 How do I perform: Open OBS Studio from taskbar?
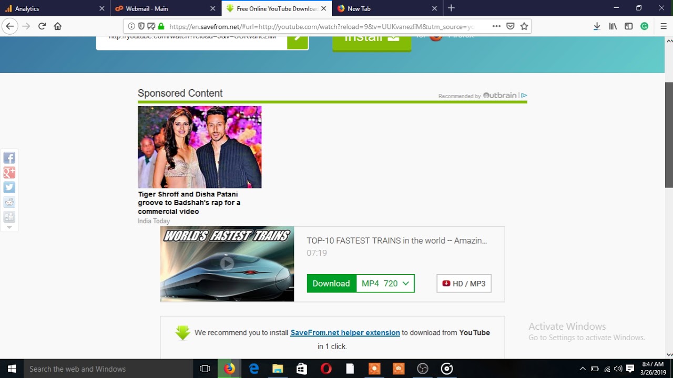point(423,369)
